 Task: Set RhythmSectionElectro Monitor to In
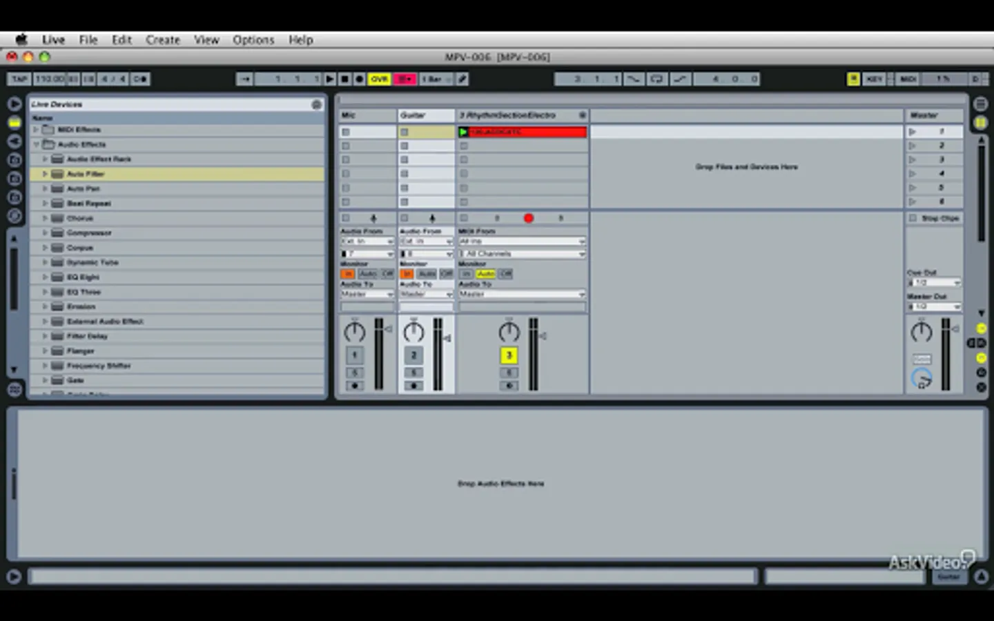click(467, 274)
